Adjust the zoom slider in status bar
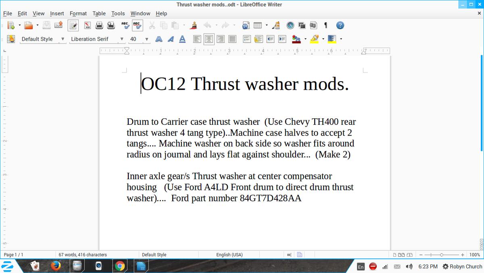Screen dimensions: 484x273 [442, 254]
